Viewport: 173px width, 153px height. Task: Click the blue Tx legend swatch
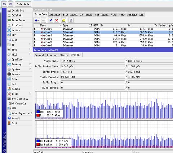[38, 112]
